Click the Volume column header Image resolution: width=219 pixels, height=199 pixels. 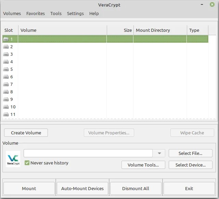[62, 30]
